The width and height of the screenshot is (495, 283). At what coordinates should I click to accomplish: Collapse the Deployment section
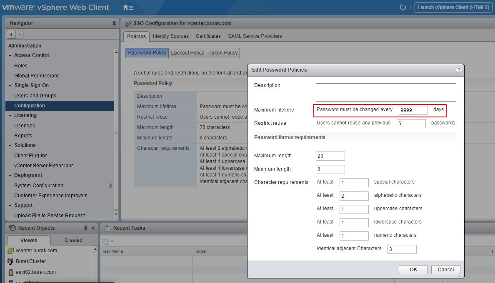(10, 176)
